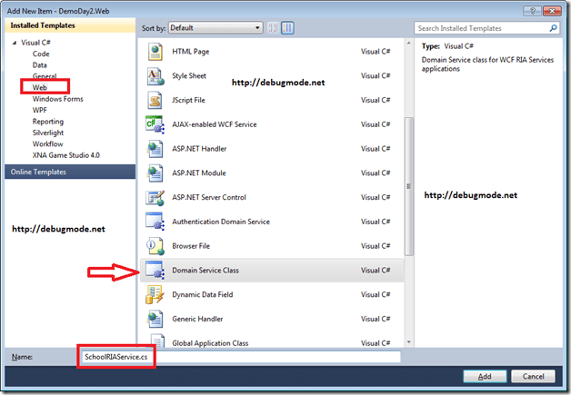The height and width of the screenshot is (395, 571).
Task: Select the Web category
Action: tap(40, 88)
